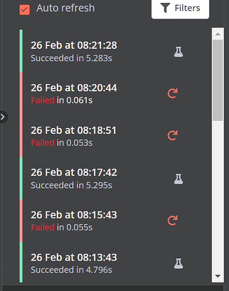Open the Filters button
Screen dimensions: 229x291
pyautogui.click(x=180, y=9)
